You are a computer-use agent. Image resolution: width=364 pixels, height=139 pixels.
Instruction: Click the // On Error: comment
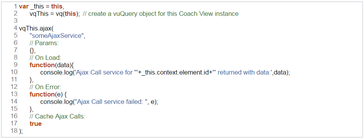(45, 87)
